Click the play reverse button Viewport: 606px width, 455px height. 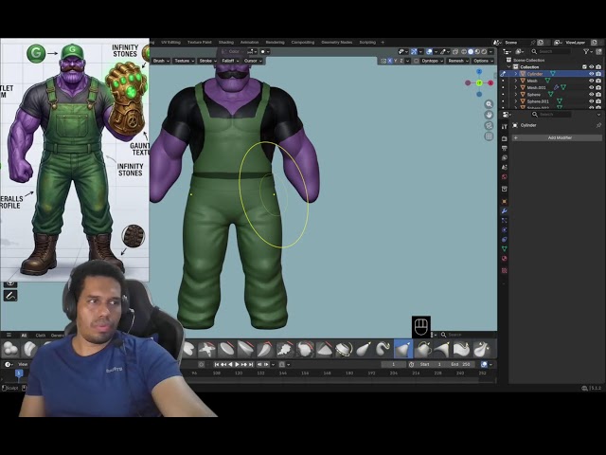tap(230, 364)
